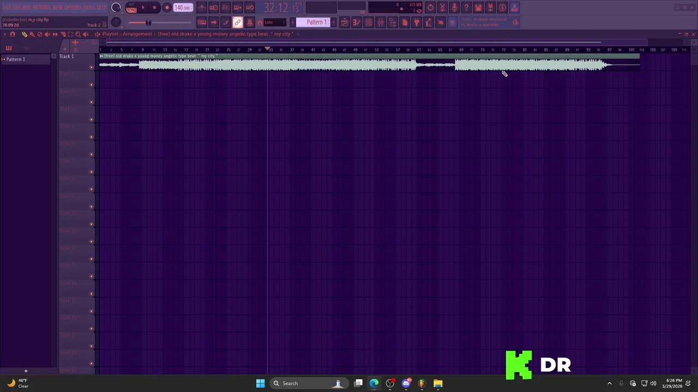
Task: Open the Line snap dropdown
Action: click(274, 22)
